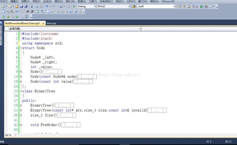
Task: Click the New Project toolbar icon
Action: 3,6
